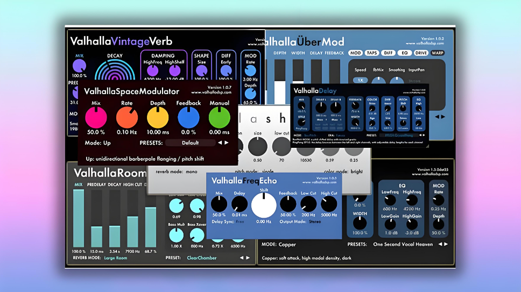Image resolution: width=521 pixels, height=292 pixels.
Task: Click the orange Rate knob in SpaceModulator
Action: (x=127, y=118)
